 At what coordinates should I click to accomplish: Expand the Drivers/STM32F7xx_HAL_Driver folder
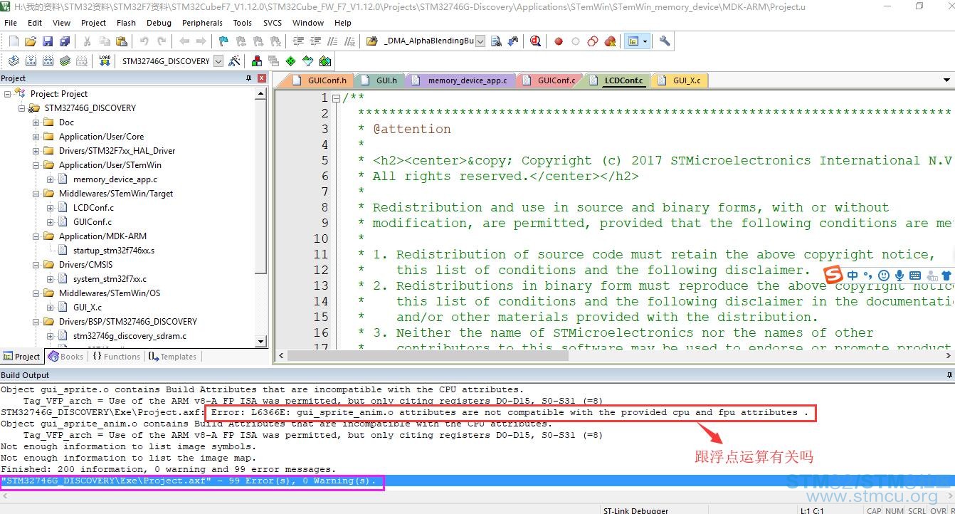tap(36, 151)
